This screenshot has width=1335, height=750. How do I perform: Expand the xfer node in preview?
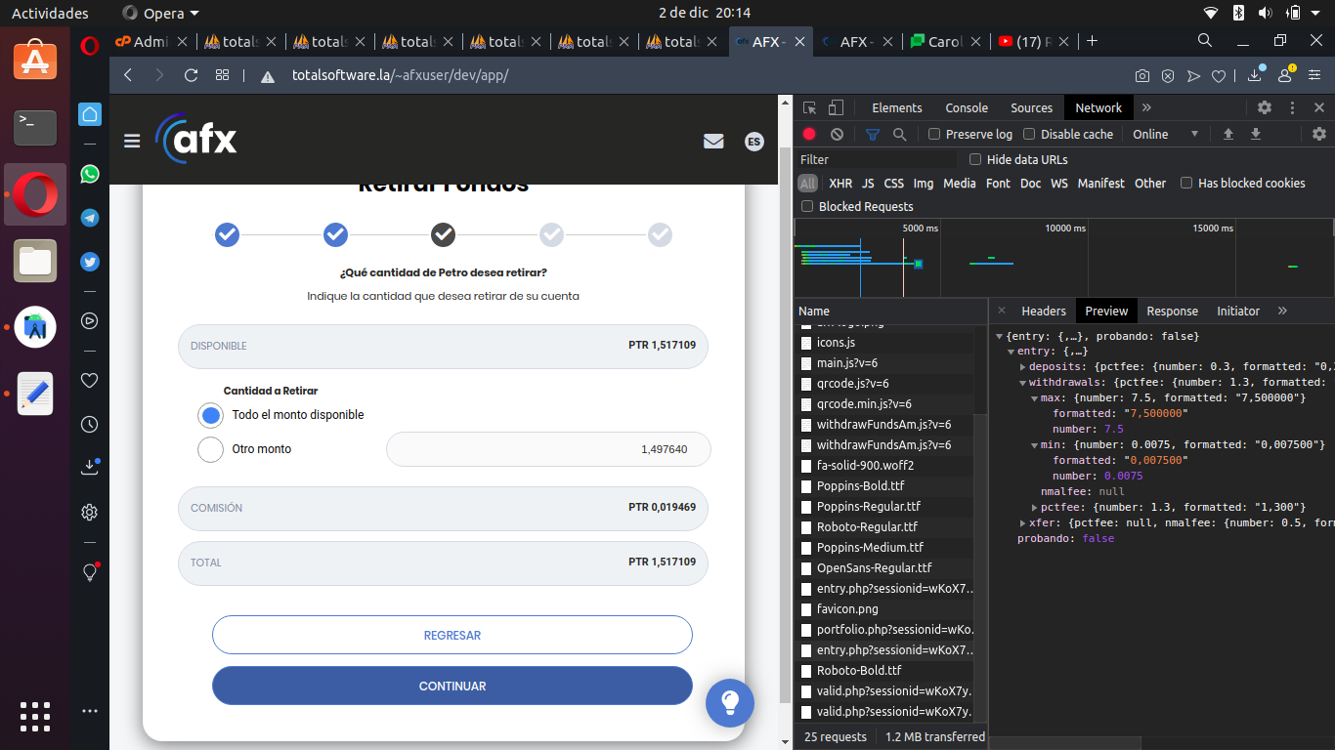point(1022,522)
